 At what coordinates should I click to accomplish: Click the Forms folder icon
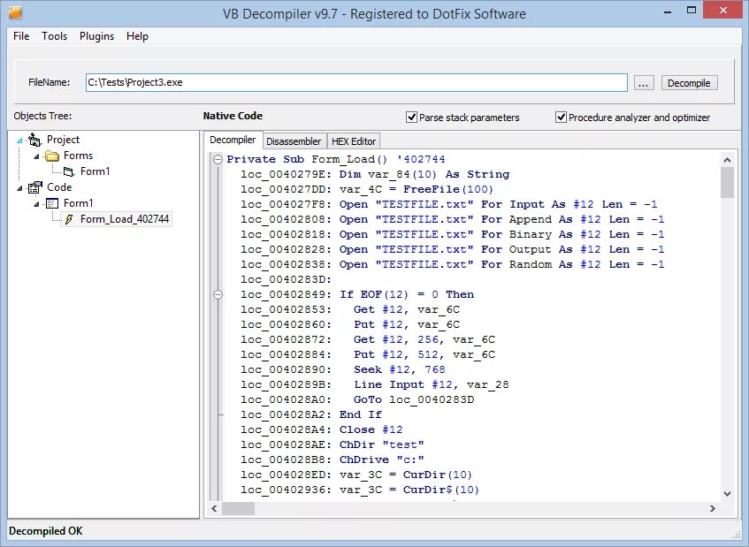51,156
